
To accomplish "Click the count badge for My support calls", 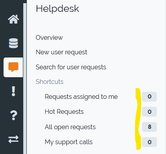I will (x=149, y=142).
